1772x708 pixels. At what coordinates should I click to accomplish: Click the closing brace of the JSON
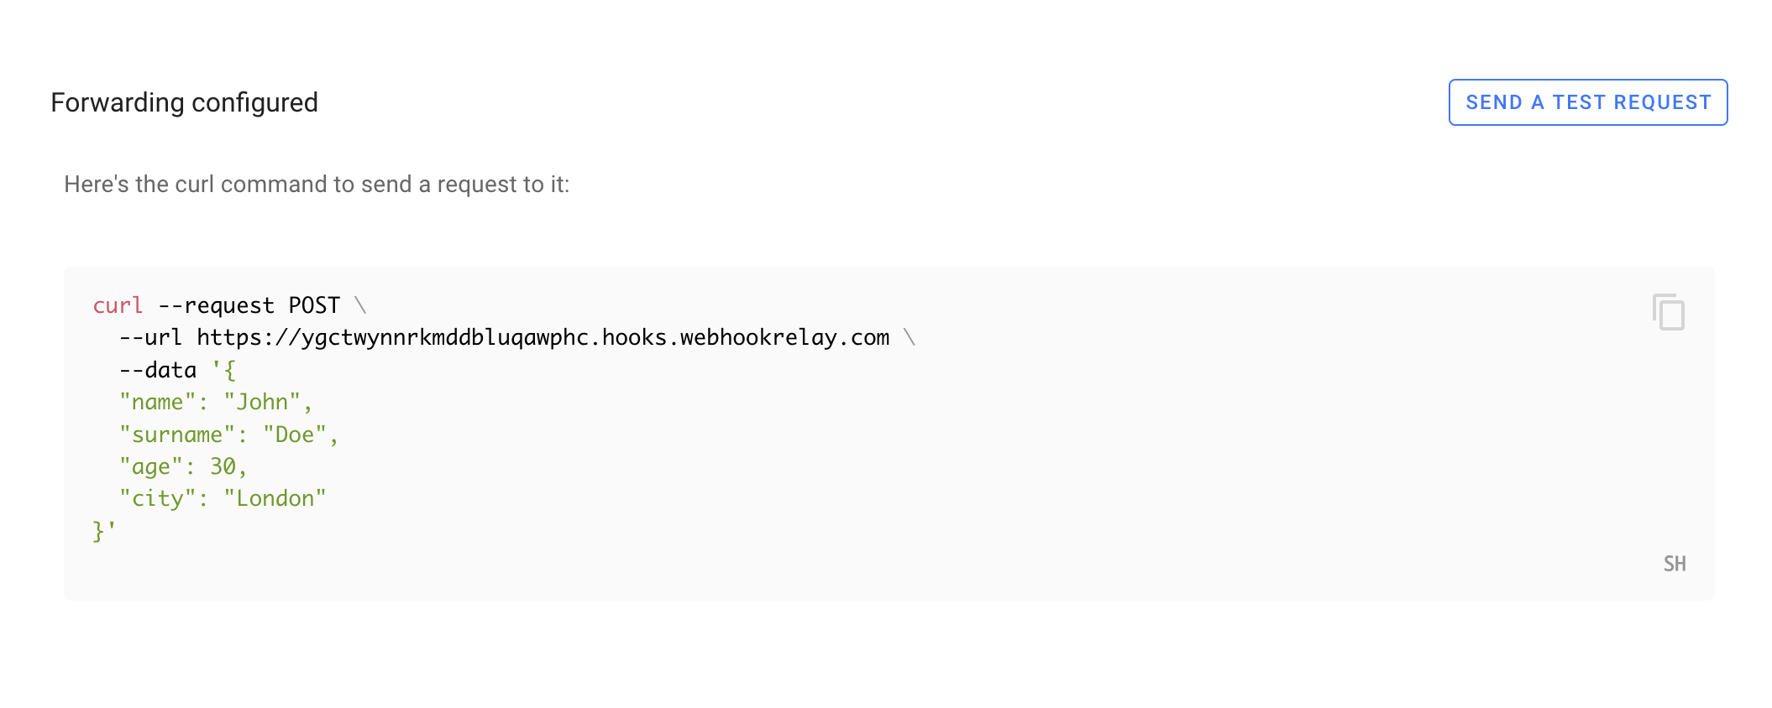[x=98, y=531]
